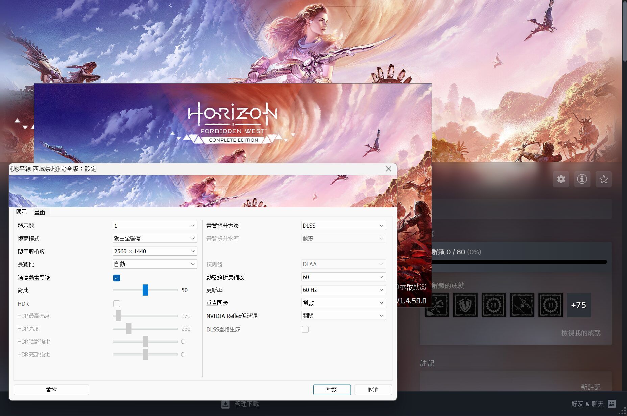Open the 檢視我的成就 link
The image size is (627, 416).
click(581, 333)
